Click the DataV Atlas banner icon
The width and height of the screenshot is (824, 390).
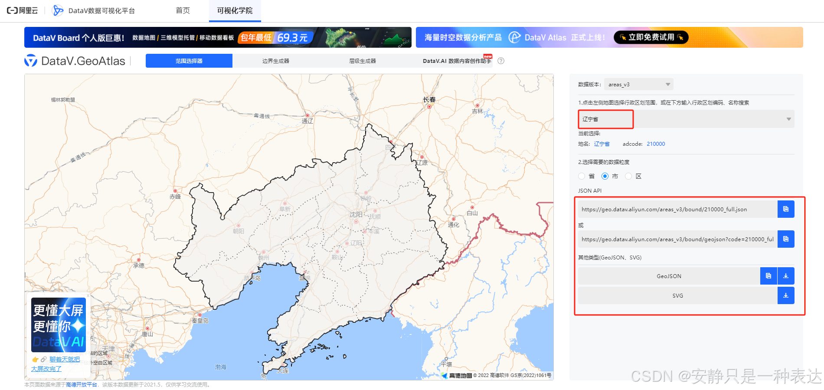pos(514,37)
